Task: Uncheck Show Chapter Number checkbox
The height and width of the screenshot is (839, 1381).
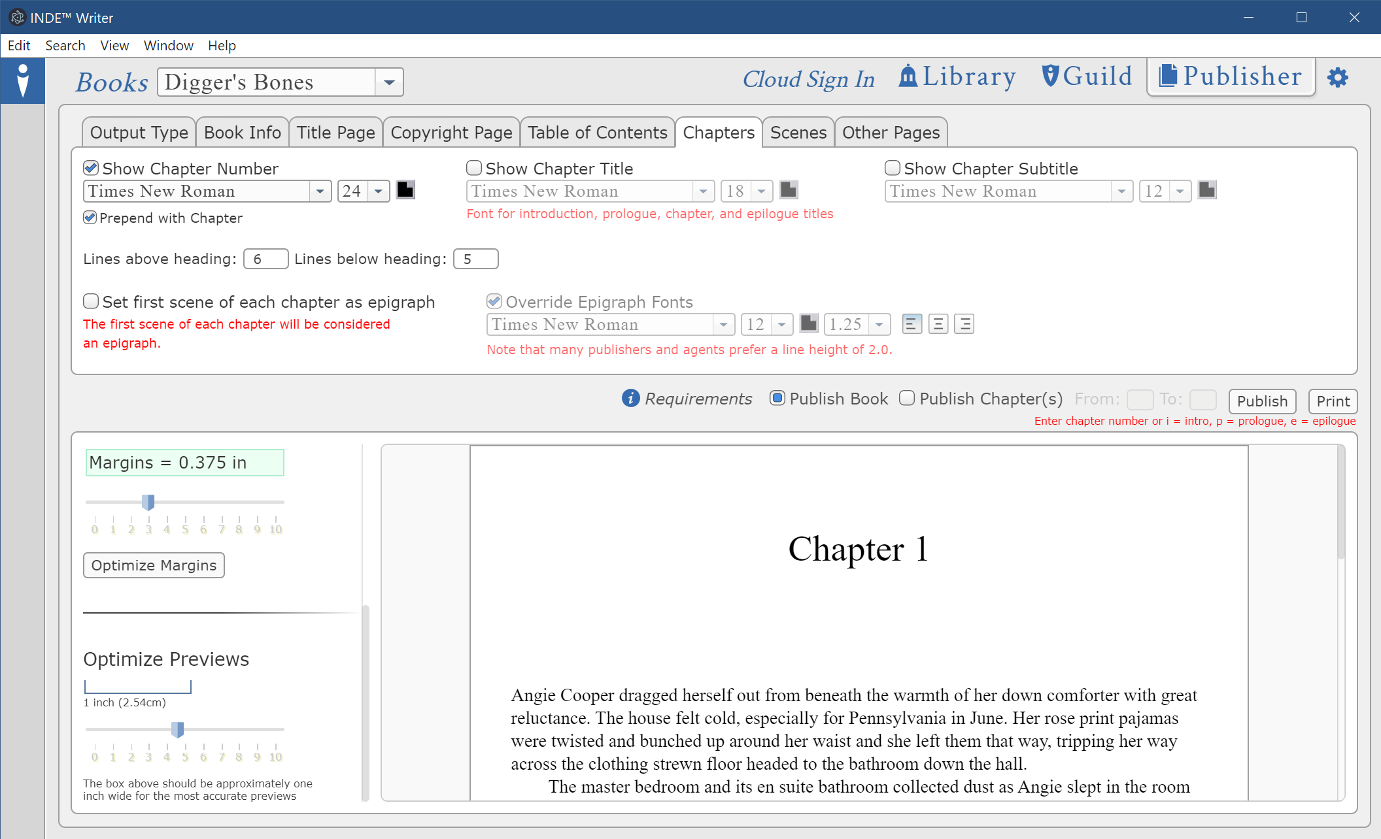Action: coord(92,169)
